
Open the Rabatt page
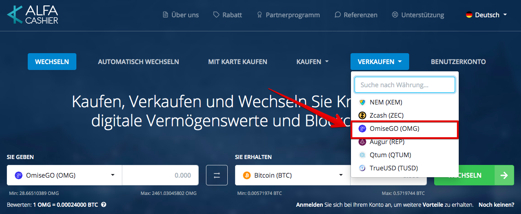pyautogui.click(x=228, y=15)
